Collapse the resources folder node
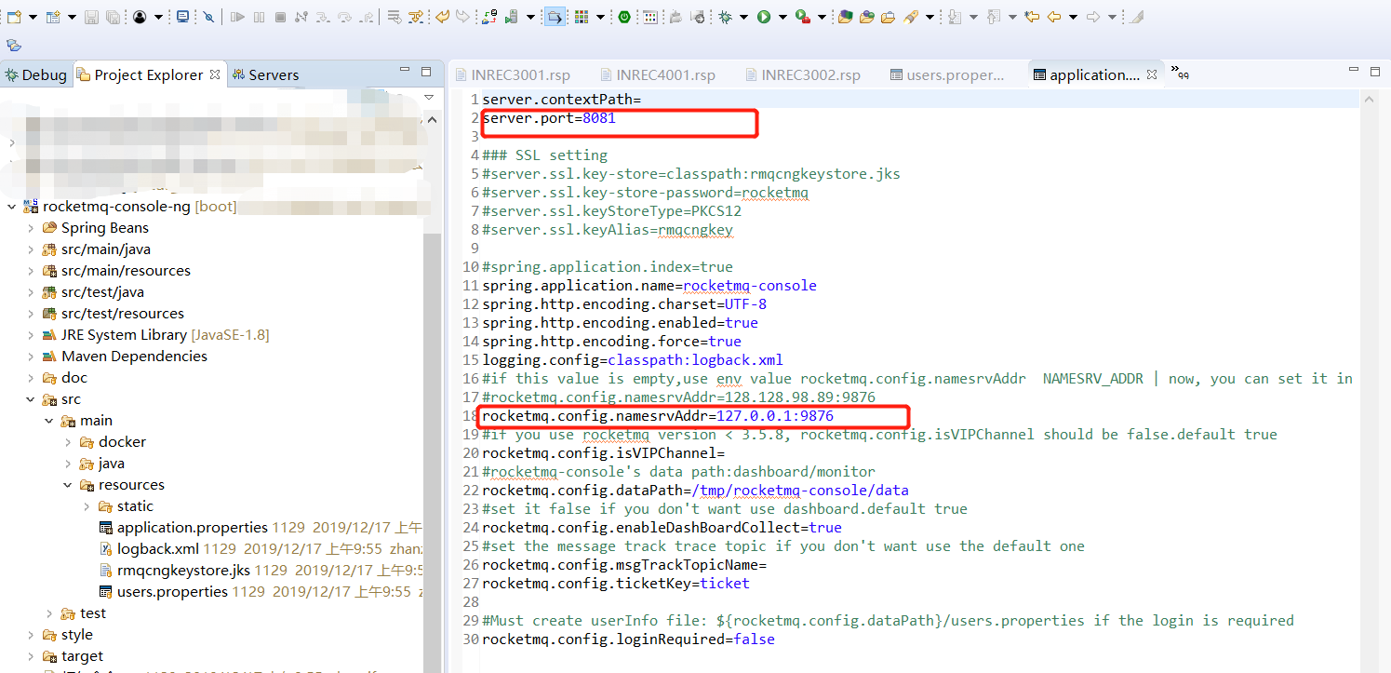This screenshot has height=673, width=1391. tap(67, 484)
